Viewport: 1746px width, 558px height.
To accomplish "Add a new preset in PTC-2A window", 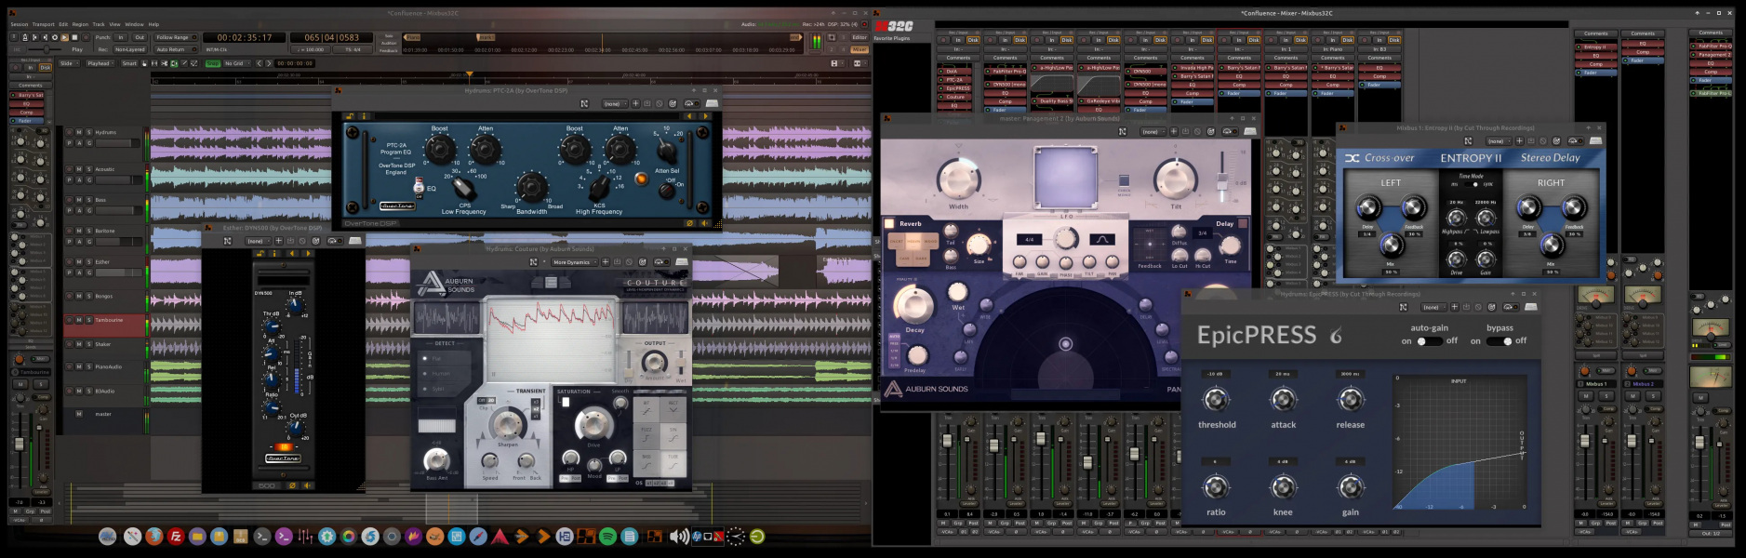I will coord(635,103).
